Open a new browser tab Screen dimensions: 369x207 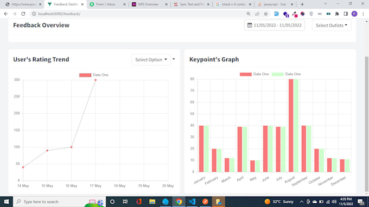pos(302,4)
